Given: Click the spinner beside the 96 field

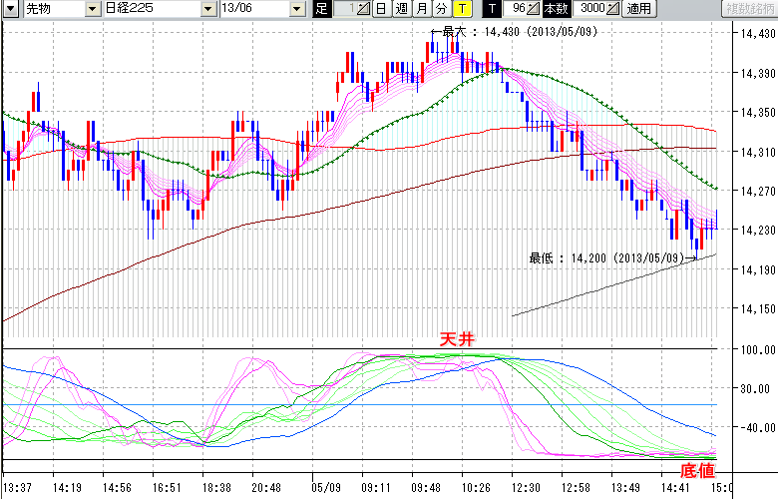Looking at the screenshot, I should point(534,9).
